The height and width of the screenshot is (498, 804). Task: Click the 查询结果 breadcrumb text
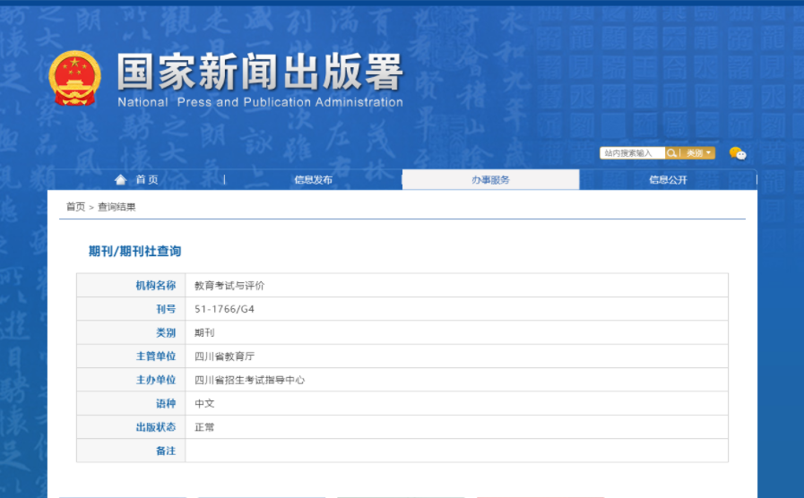pos(117,207)
